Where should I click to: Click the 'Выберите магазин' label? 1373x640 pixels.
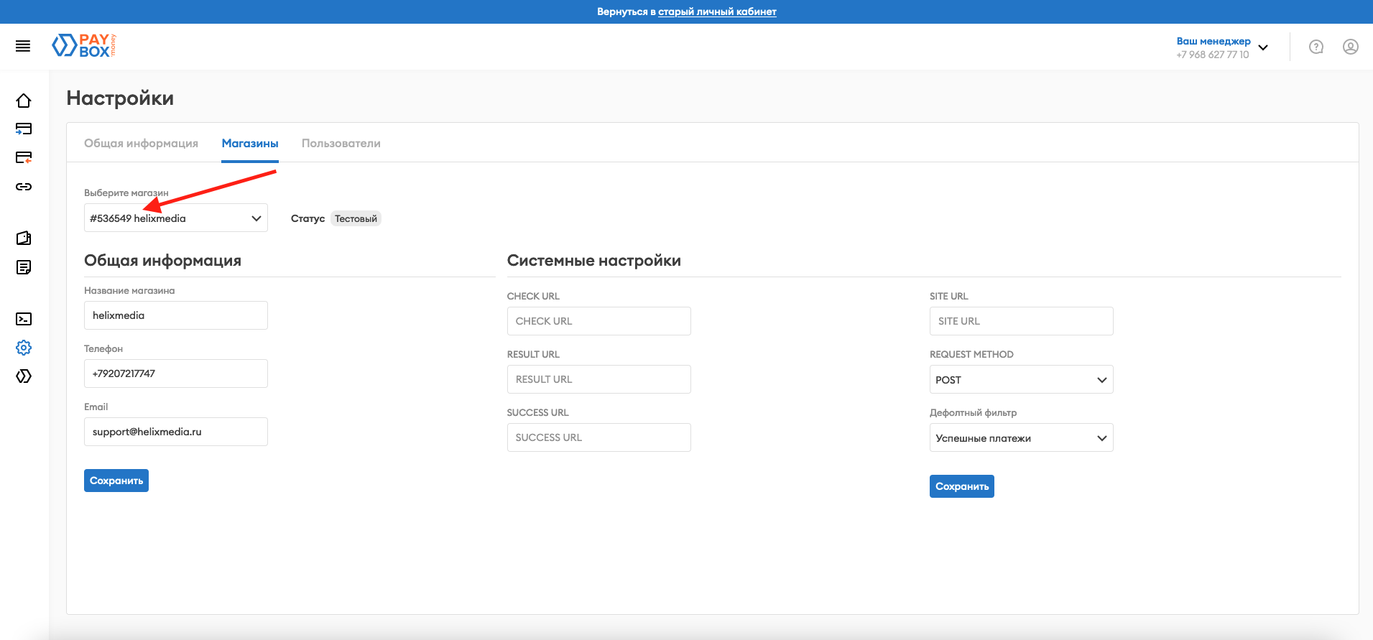[x=126, y=193]
